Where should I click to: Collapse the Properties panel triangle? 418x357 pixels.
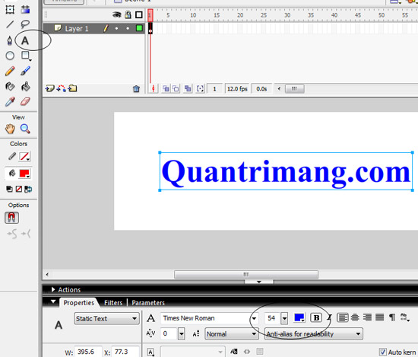pos(53,301)
